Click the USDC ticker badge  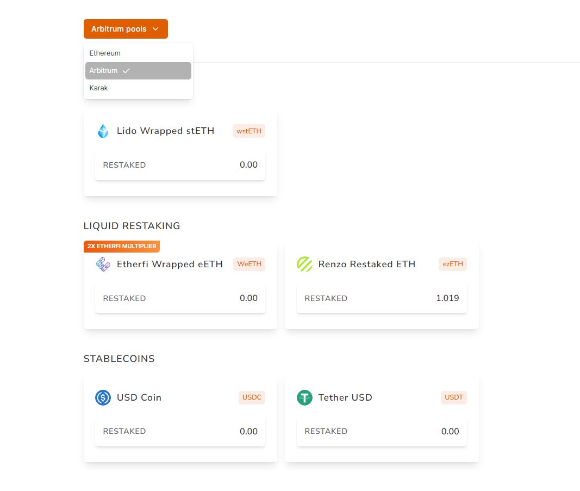252,397
